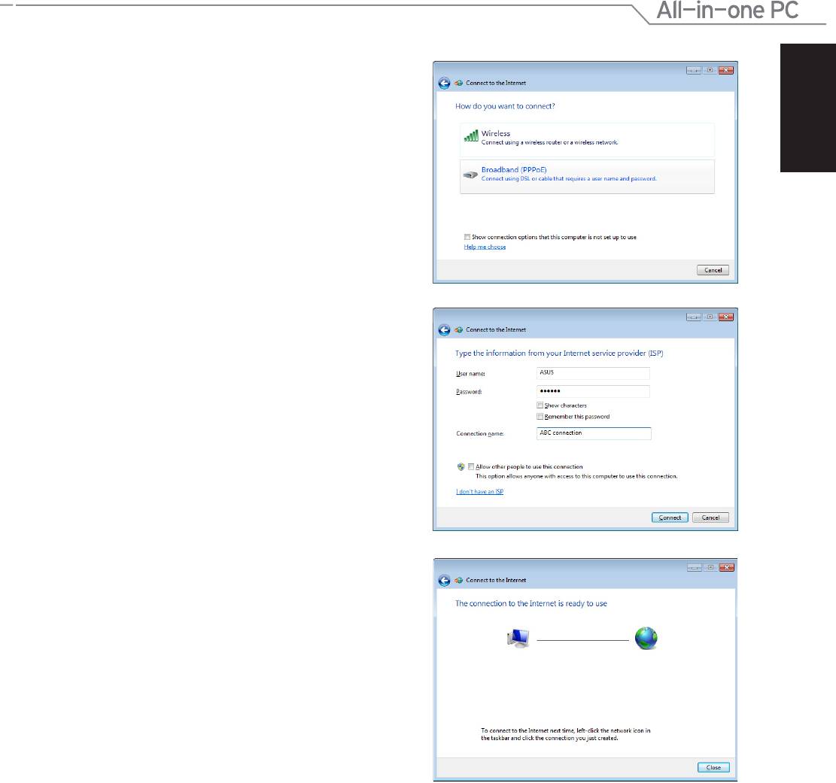Enable Allow other people to use this connection
Screen dimensions: 836x783
[471, 467]
